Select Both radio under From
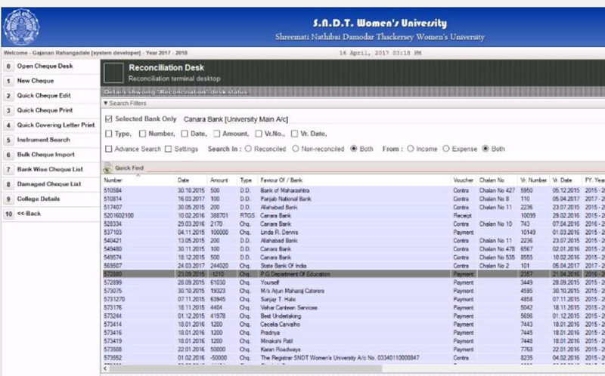The width and height of the screenshot is (605, 376). [x=486, y=149]
